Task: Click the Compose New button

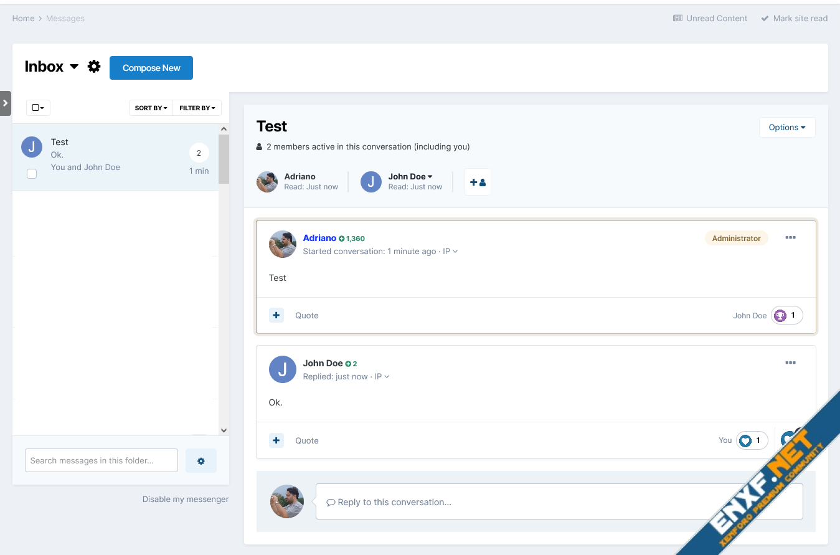Action: [x=151, y=68]
